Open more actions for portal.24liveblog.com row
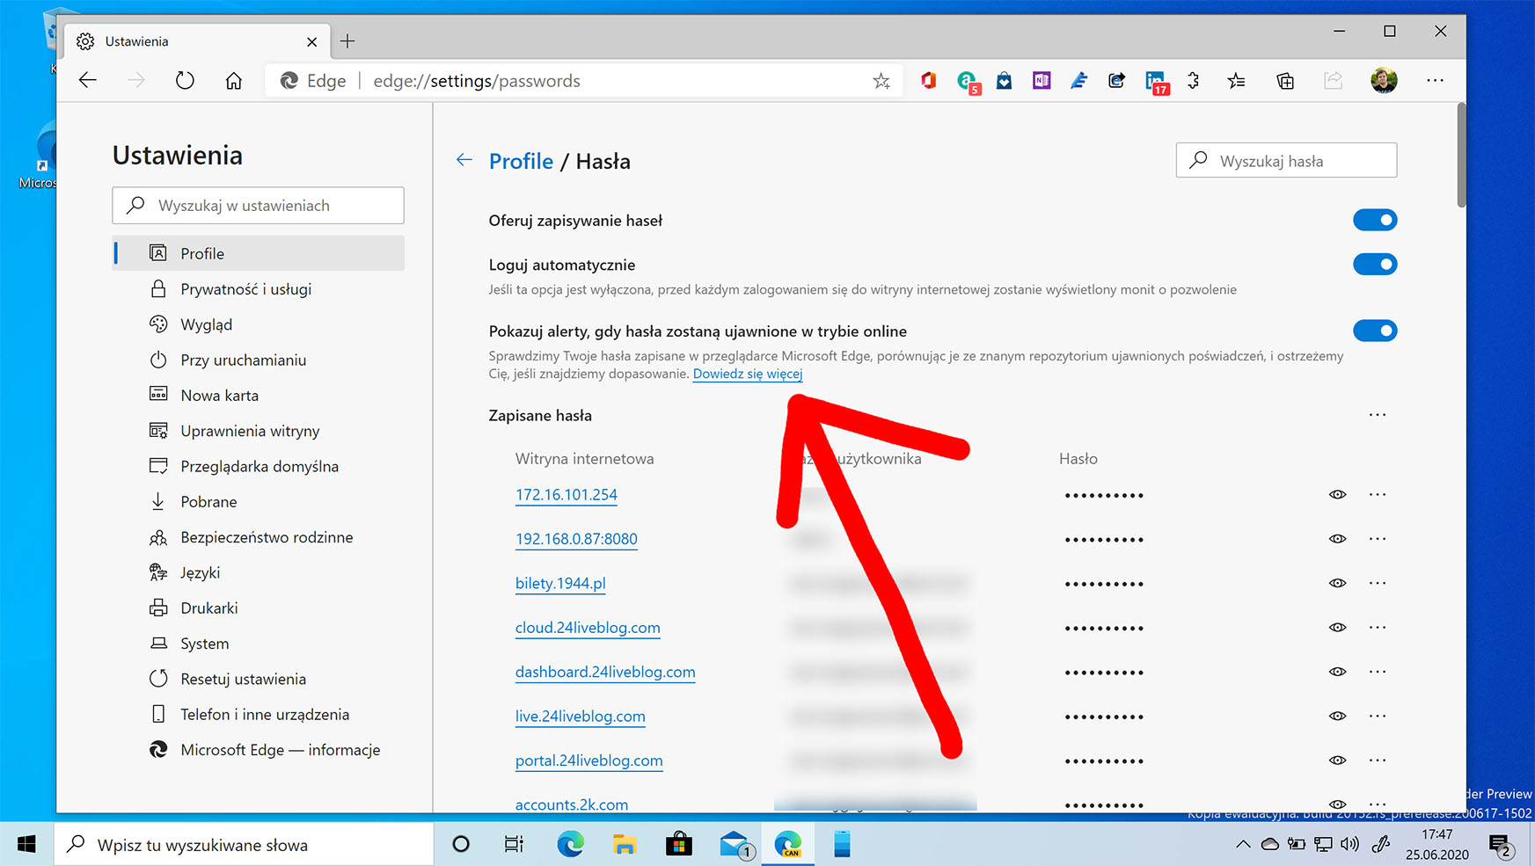Screen dimensions: 1535x866 tap(1378, 760)
